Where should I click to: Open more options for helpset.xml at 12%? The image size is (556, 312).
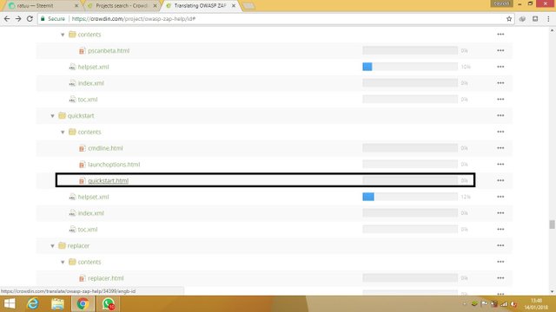pos(500,197)
